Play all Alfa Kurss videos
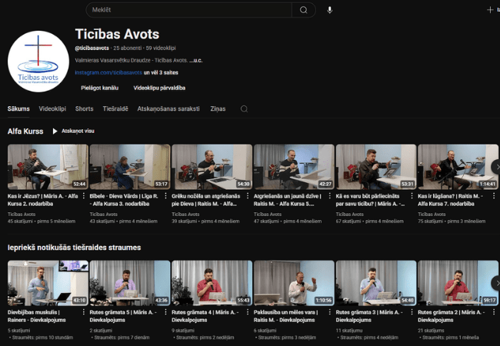500x346 pixels. point(73,131)
